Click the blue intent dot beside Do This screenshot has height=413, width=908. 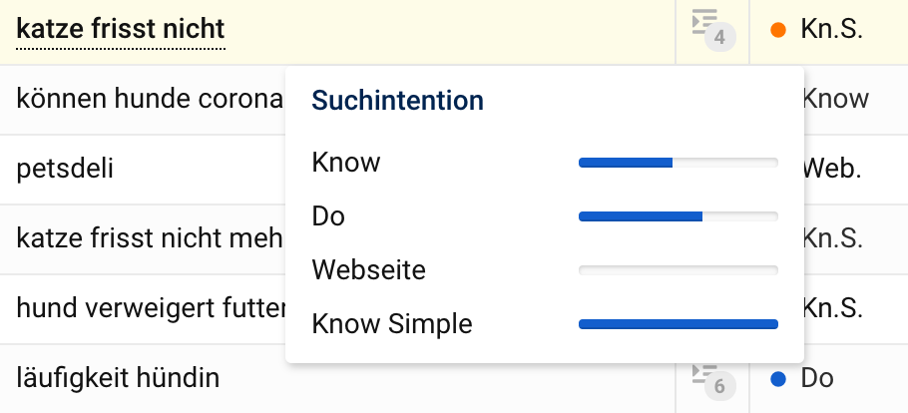coord(779,379)
